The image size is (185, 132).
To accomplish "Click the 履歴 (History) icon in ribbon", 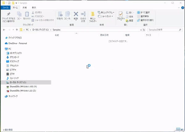I will 129,21.
